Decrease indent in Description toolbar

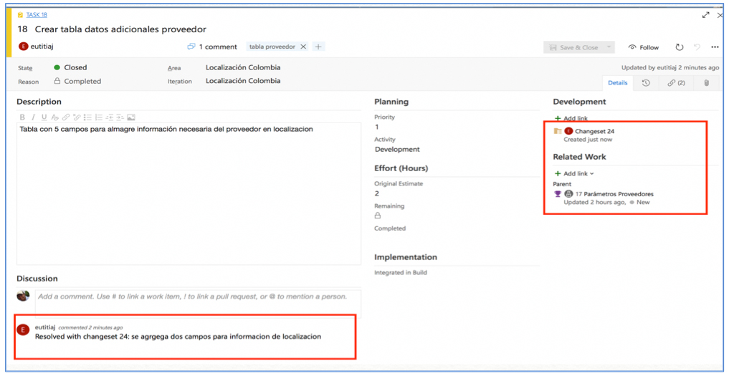pos(109,117)
